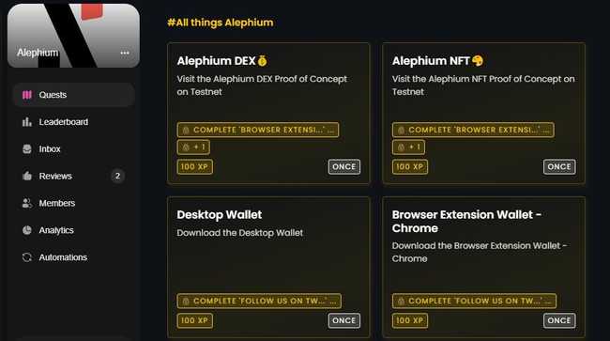Image resolution: width=610 pixels, height=341 pixels.
Task: Select the Desktop Wallet quest
Action: coord(268,267)
